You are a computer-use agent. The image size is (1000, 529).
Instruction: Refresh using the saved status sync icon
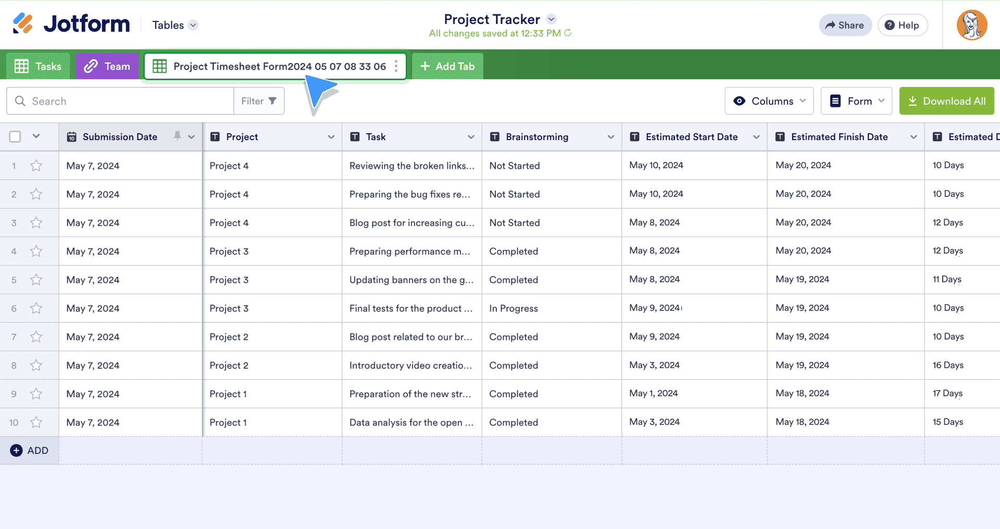click(568, 33)
